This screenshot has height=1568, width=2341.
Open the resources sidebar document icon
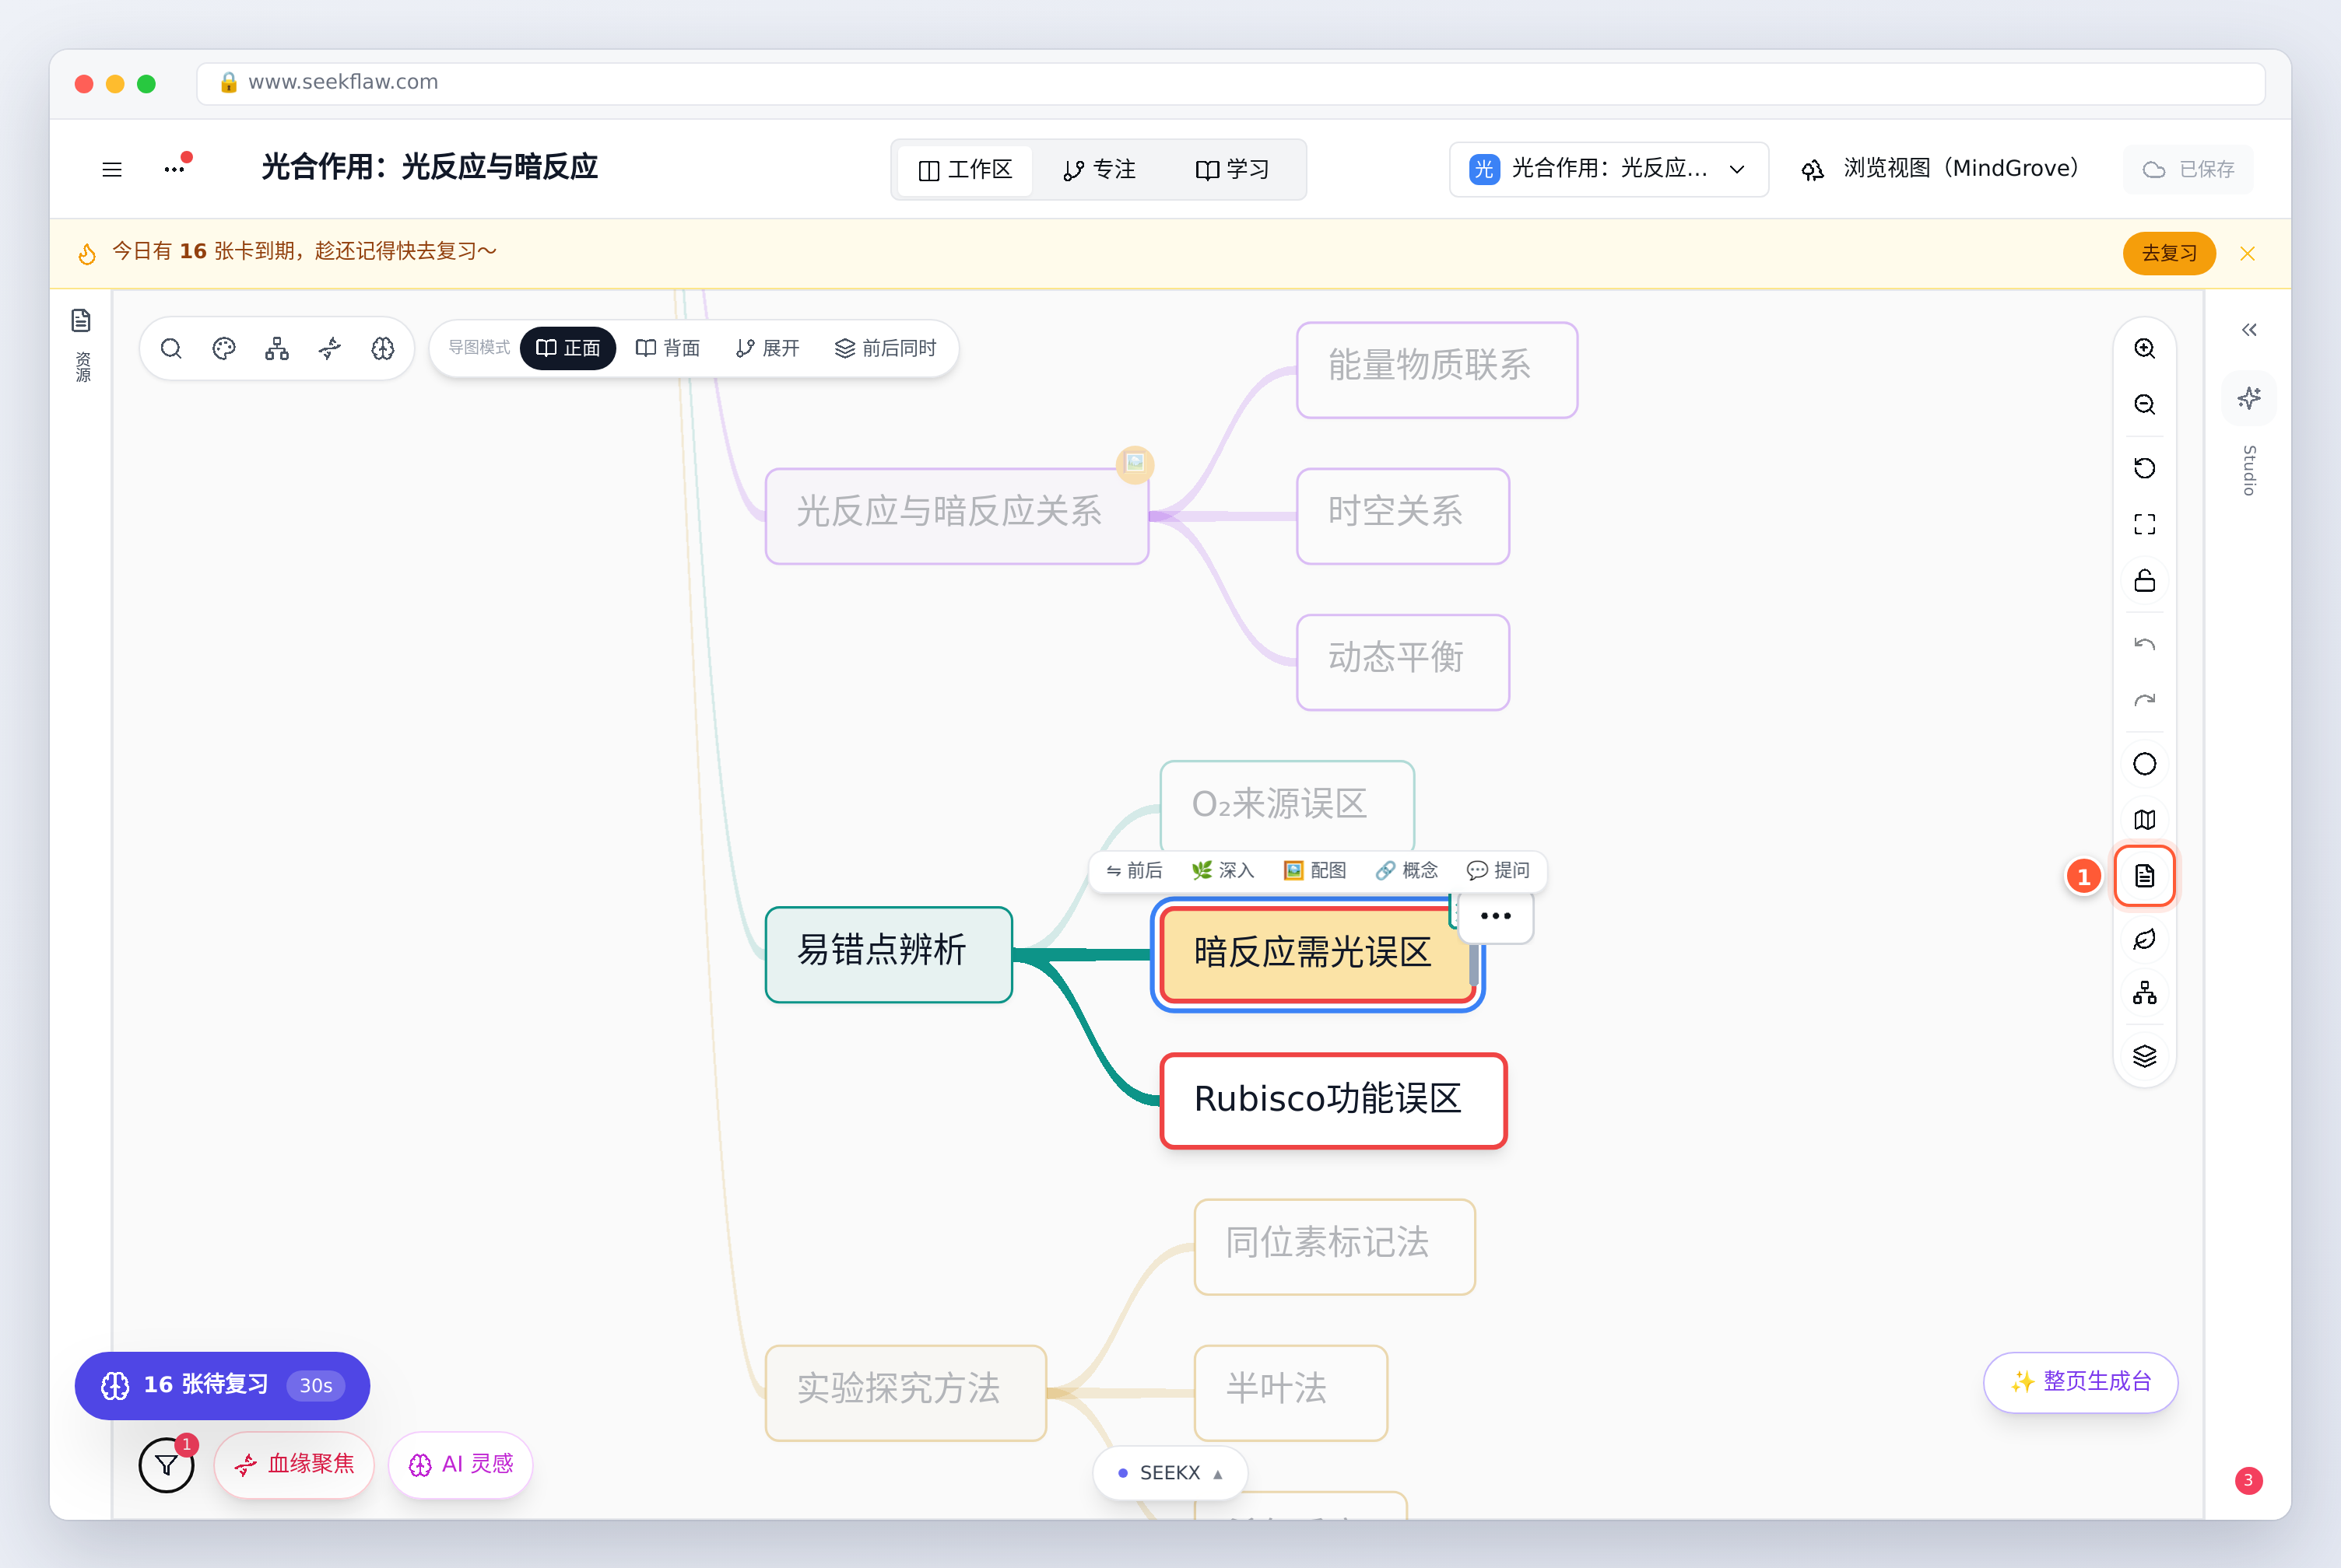pos(81,320)
